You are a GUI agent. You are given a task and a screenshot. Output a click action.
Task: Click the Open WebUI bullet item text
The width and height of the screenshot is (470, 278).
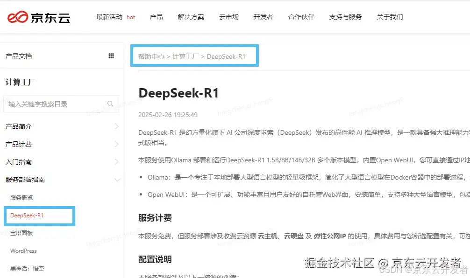tap(309, 195)
